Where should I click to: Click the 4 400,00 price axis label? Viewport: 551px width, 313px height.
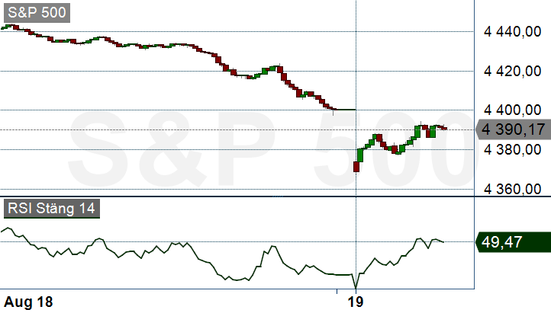512,110
